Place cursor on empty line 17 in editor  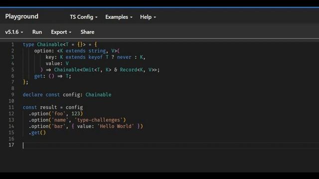[x=171, y=145]
